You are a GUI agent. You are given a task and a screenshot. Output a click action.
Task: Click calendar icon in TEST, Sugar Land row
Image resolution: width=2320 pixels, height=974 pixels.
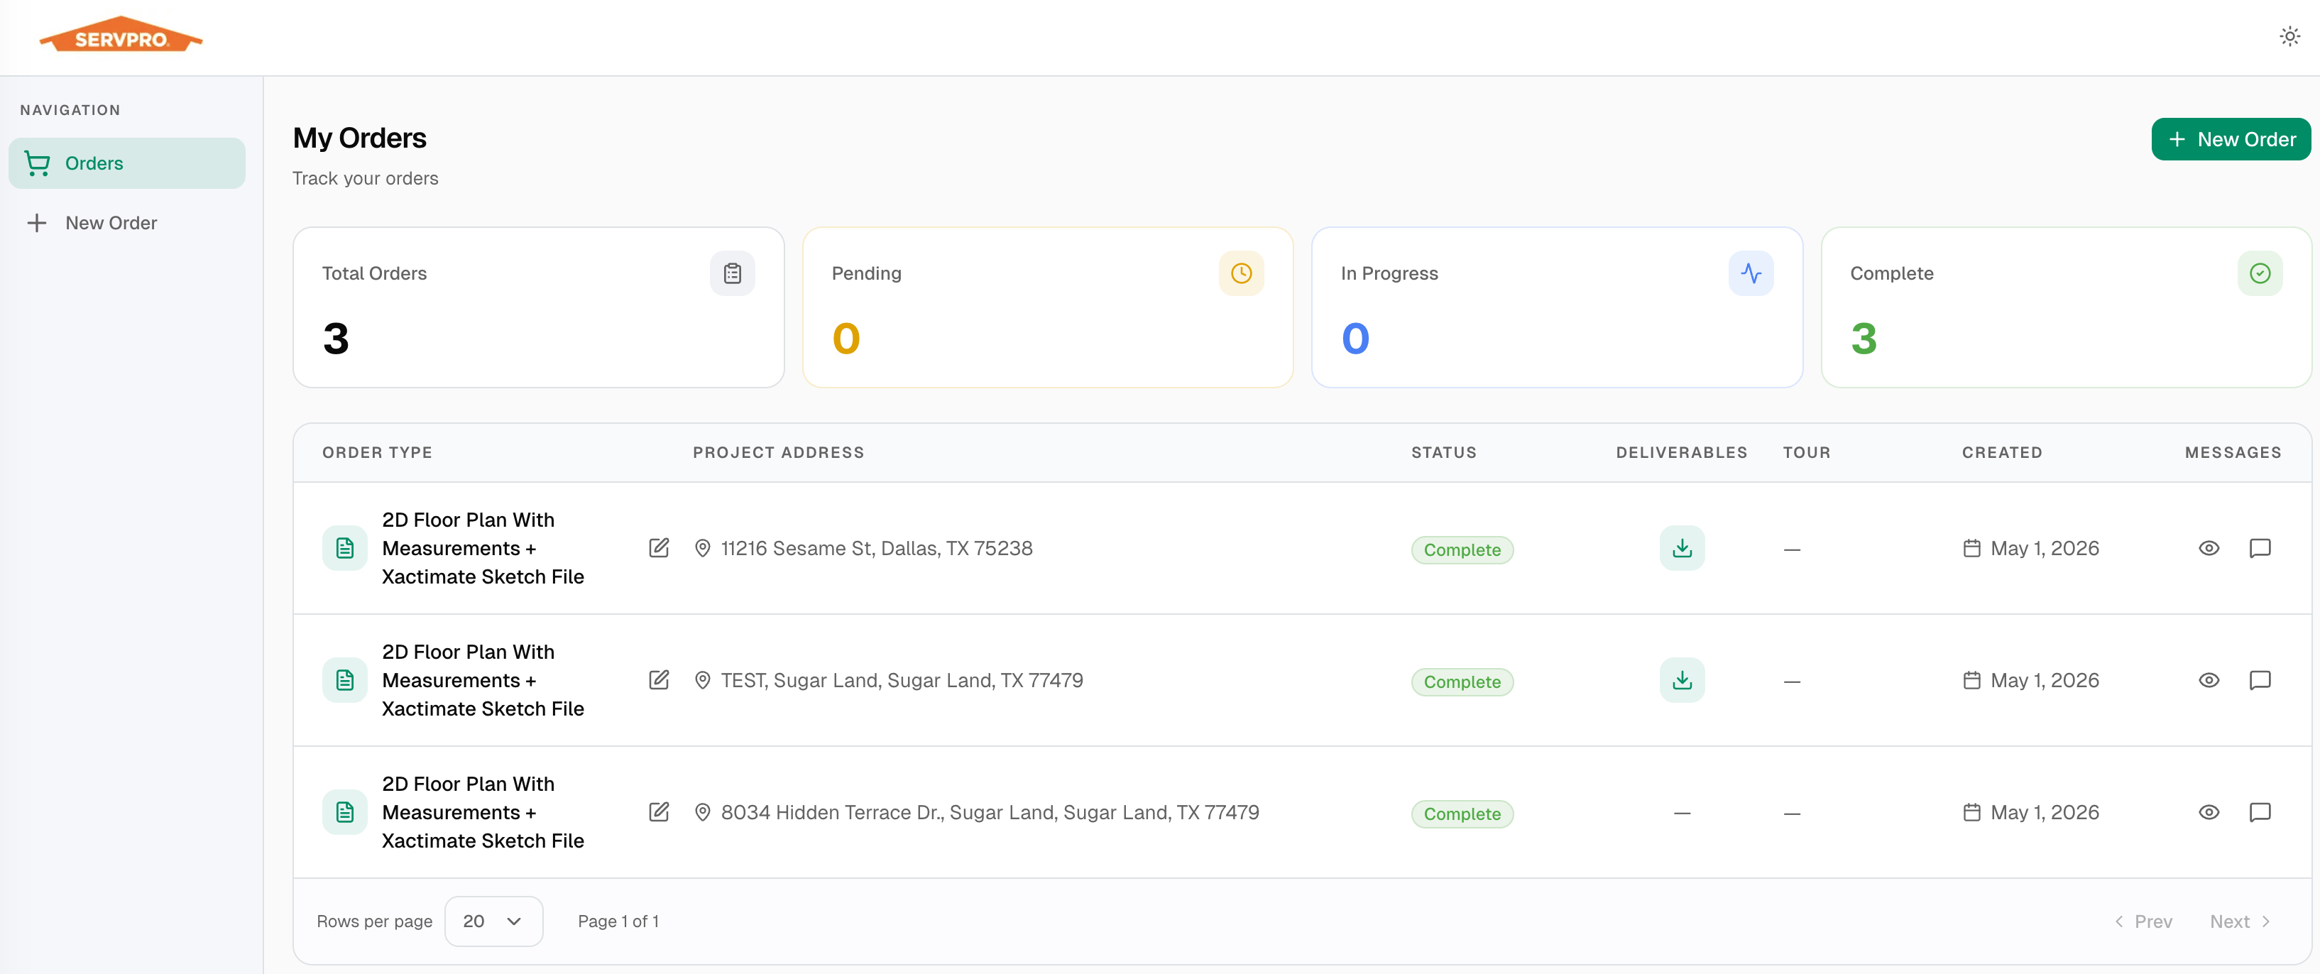pyautogui.click(x=1971, y=679)
